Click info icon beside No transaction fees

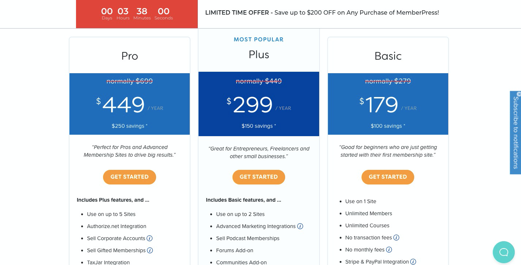[396, 238]
